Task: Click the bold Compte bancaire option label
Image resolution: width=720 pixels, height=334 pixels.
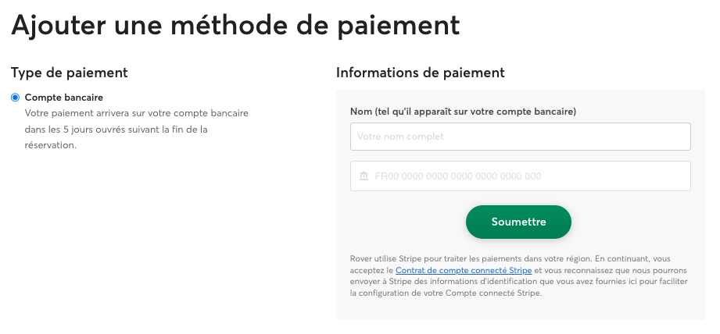Action: click(64, 98)
